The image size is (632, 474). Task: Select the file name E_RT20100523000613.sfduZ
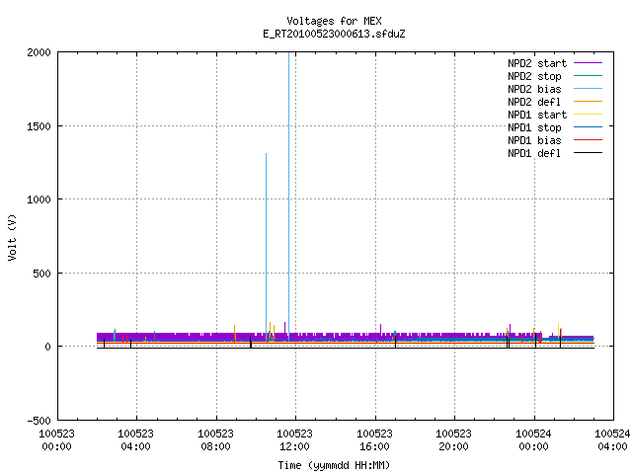coord(334,34)
